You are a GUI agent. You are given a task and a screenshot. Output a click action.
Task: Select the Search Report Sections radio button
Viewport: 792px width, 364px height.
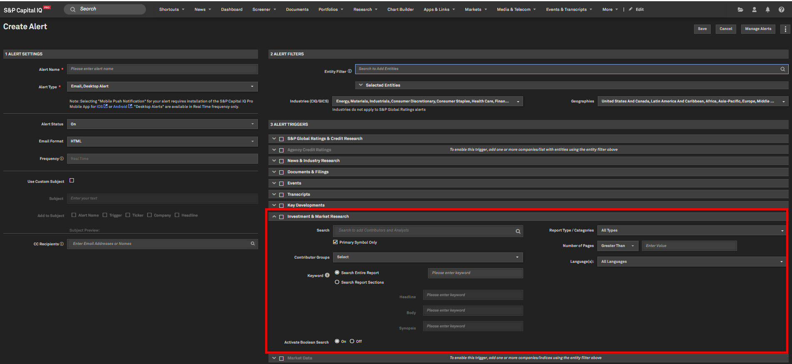click(337, 282)
